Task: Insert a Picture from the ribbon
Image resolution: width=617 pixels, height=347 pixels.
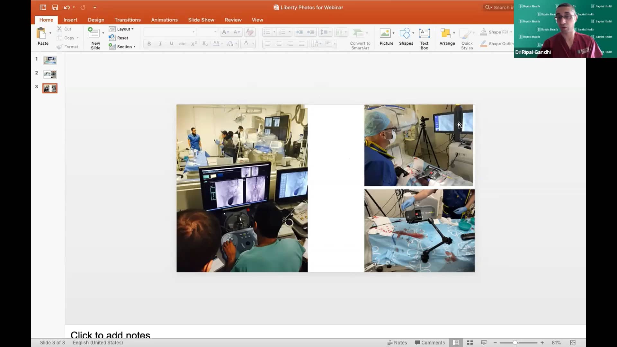Action: (x=386, y=37)
